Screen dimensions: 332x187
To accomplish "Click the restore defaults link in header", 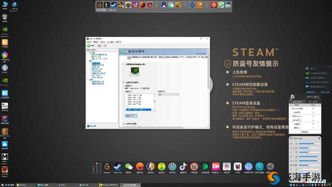I will point(201,54).
